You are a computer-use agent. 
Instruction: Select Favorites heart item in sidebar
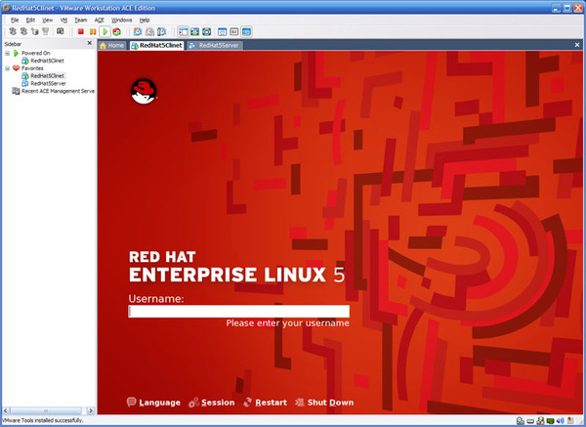[32, 68]
